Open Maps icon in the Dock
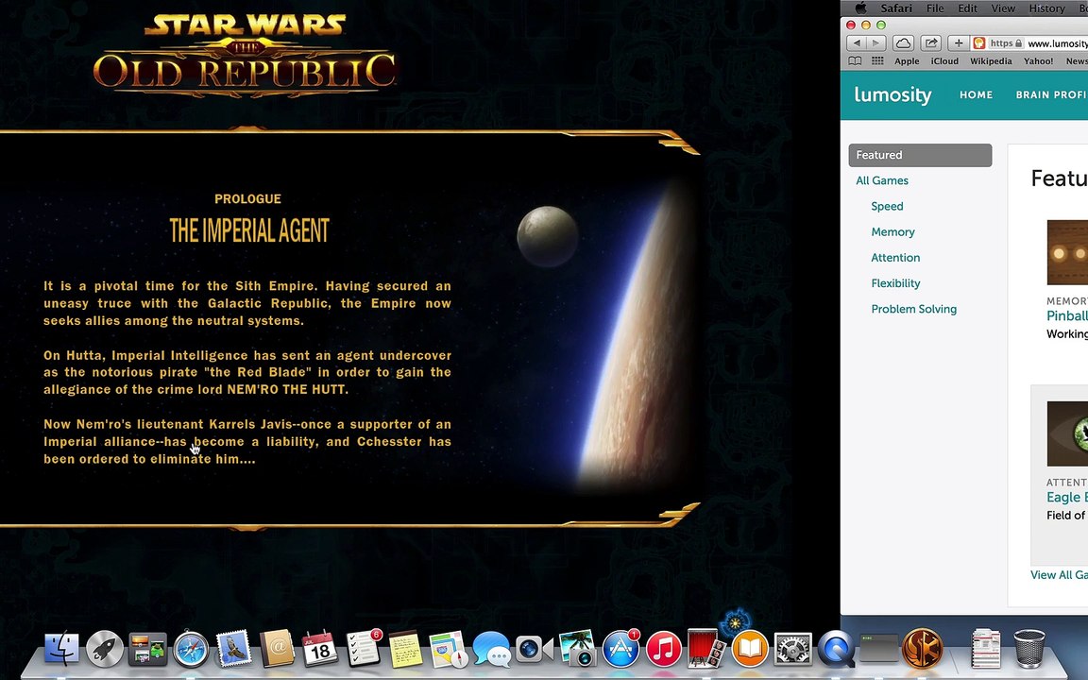Screen dimensions: 1088x680 (x=449, y=649)
